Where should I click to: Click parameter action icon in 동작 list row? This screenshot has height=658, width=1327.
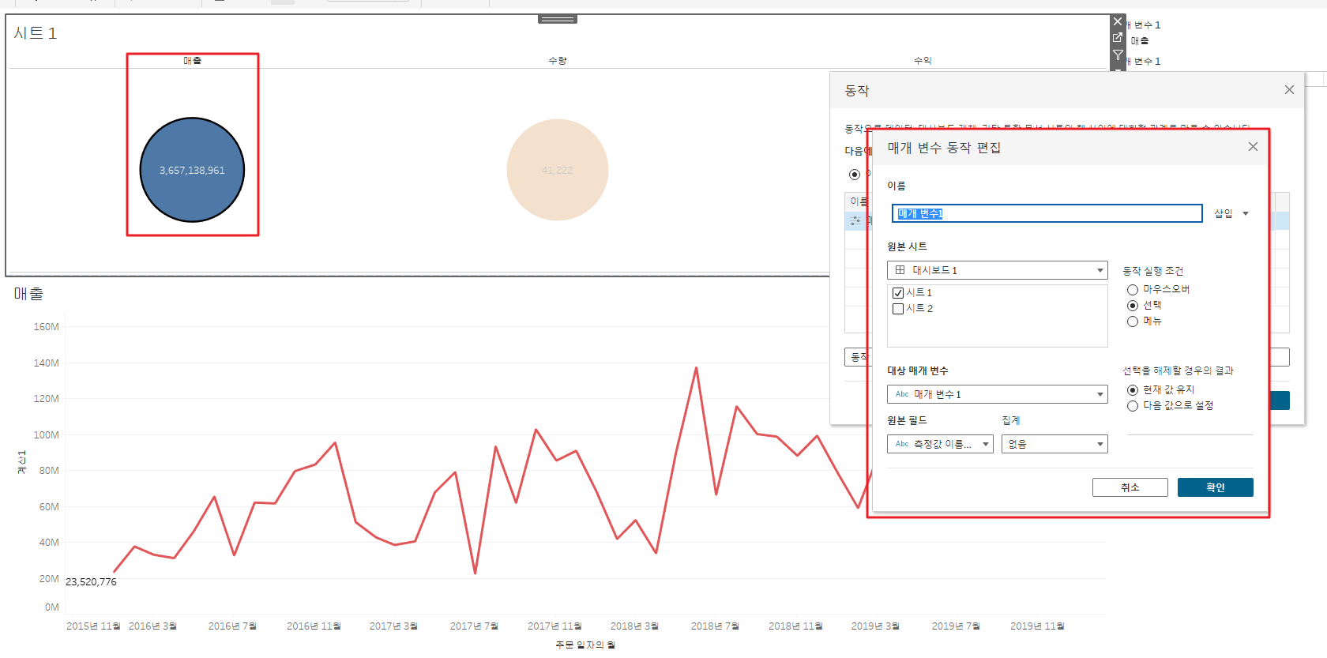tap(855, 221)
